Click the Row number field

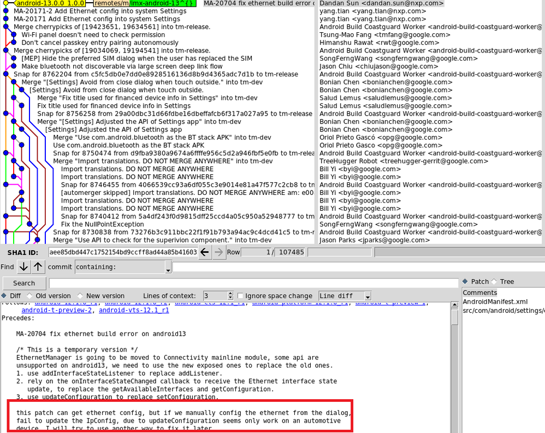[x=256, y=252]
